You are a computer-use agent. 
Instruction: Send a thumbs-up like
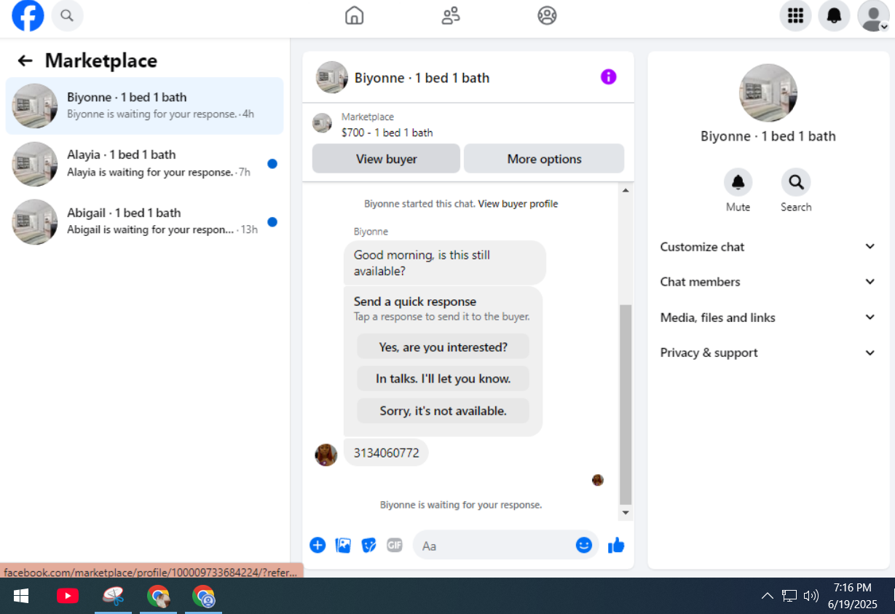(x=616, y=545)
